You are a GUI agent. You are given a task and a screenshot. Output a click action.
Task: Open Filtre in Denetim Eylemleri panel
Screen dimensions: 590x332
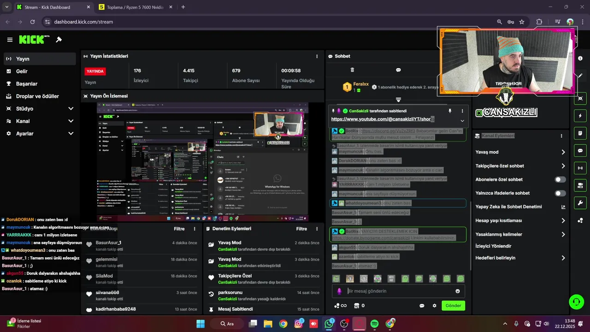click(x=301, y=229)
